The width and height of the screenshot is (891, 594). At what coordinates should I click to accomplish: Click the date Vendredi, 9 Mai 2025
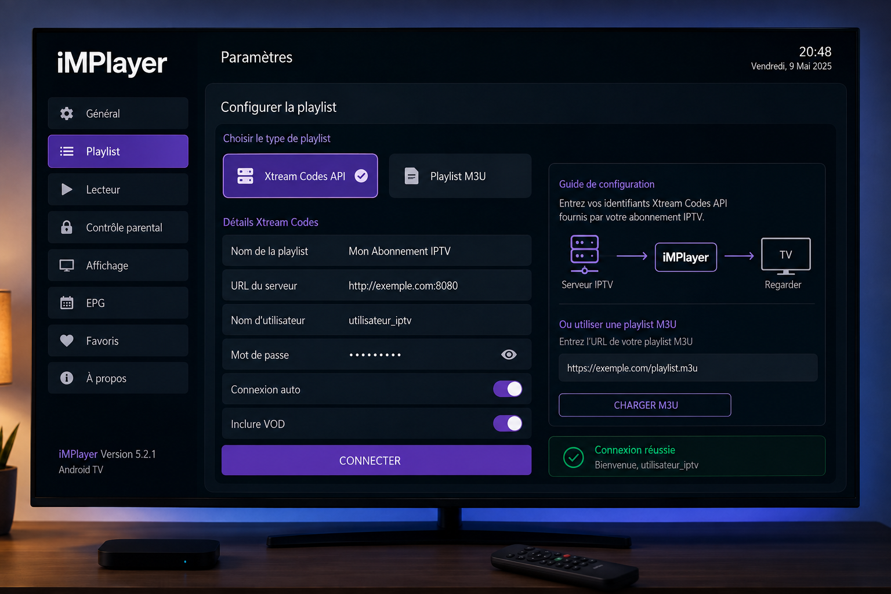pyautogui.click(x=791, y=66)
